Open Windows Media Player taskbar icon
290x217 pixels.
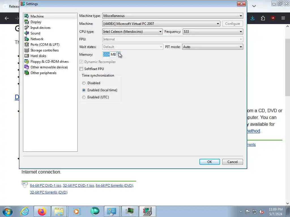coord(76,211)
